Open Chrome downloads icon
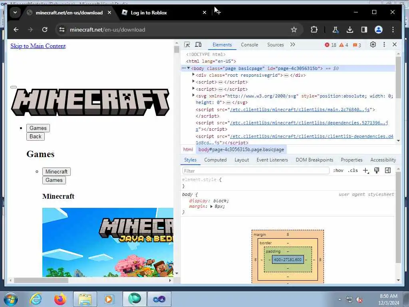The image size is (409, 307). (x=350, y=30)
